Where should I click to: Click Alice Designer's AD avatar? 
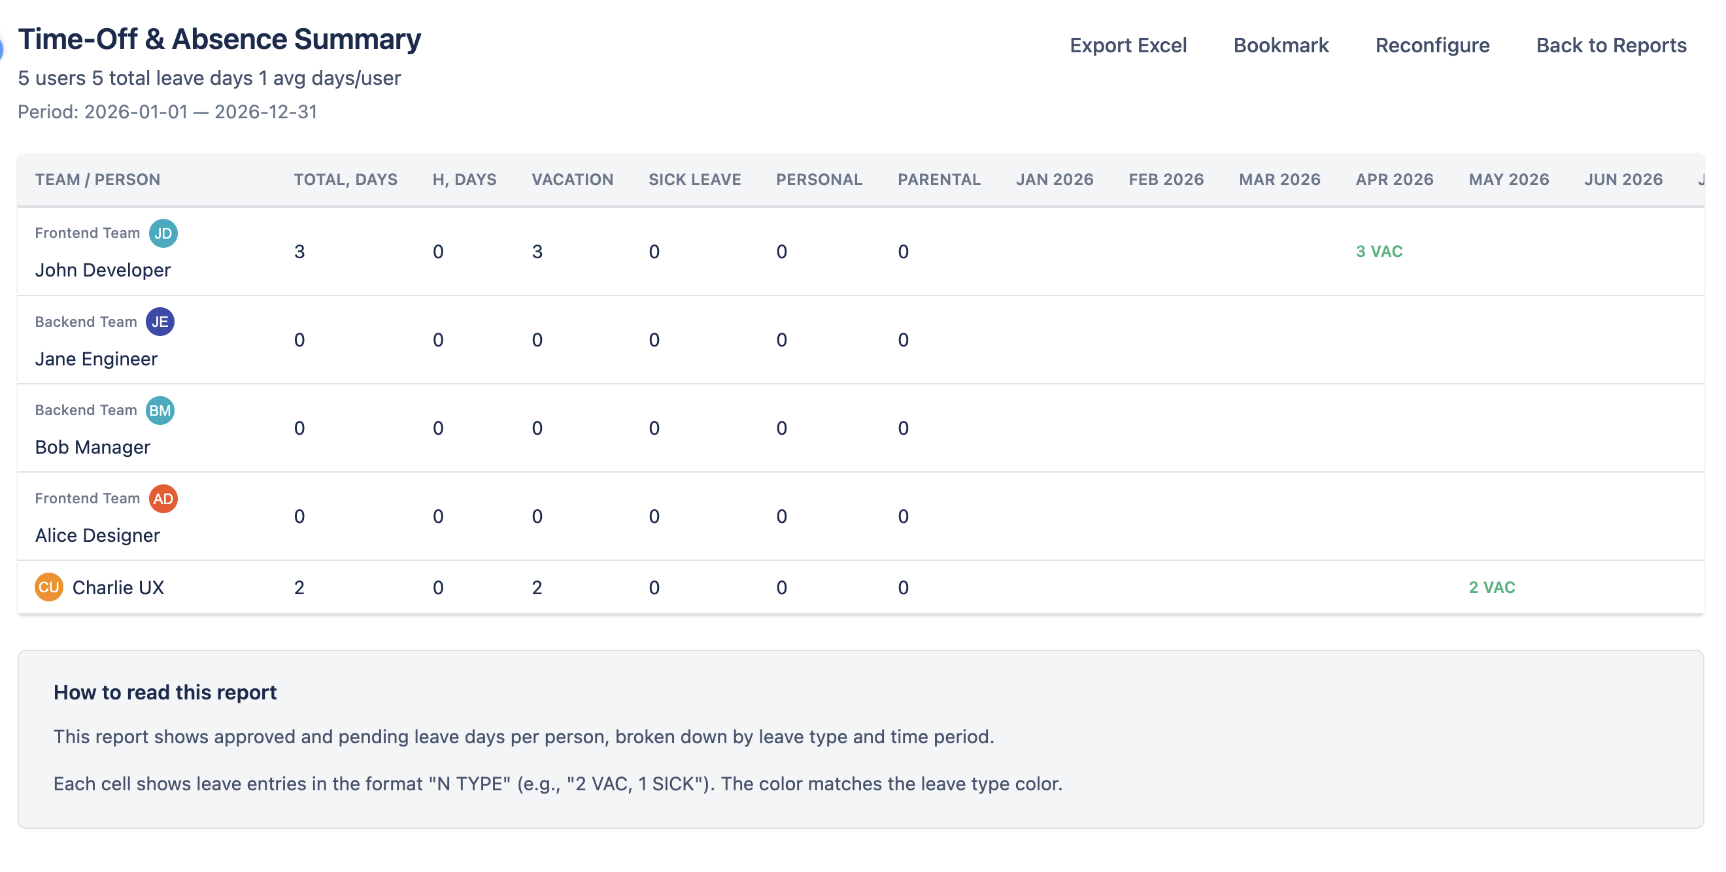[x=163, y=498]
